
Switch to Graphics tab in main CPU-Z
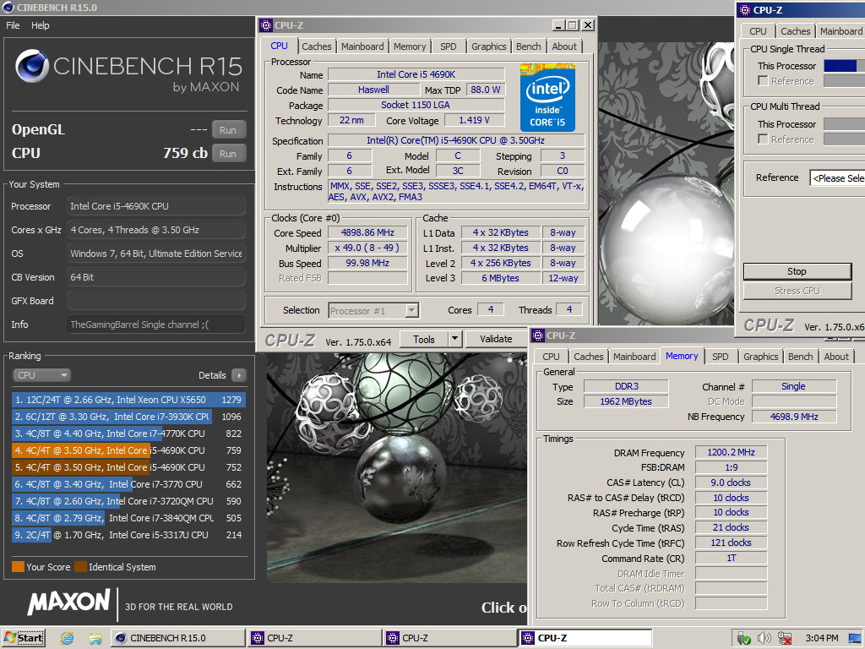(489, 47)
